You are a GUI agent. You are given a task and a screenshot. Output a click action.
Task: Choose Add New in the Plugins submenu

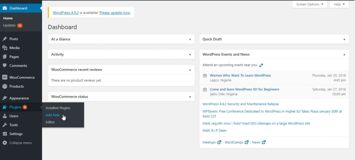pos(53,115)
